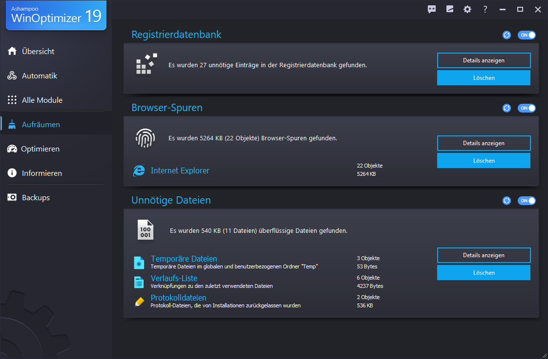
Task: Rescan the Registrierdatenbank with refresh icon
Action: point(507,35)
